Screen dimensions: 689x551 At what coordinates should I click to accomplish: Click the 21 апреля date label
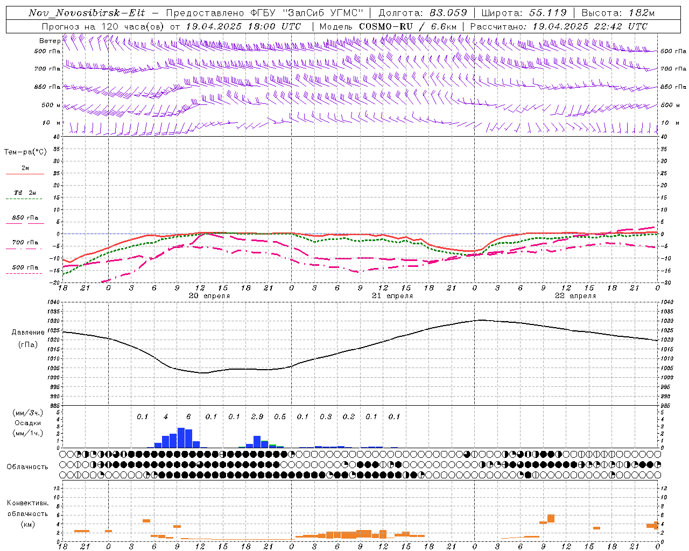[392, 296]
